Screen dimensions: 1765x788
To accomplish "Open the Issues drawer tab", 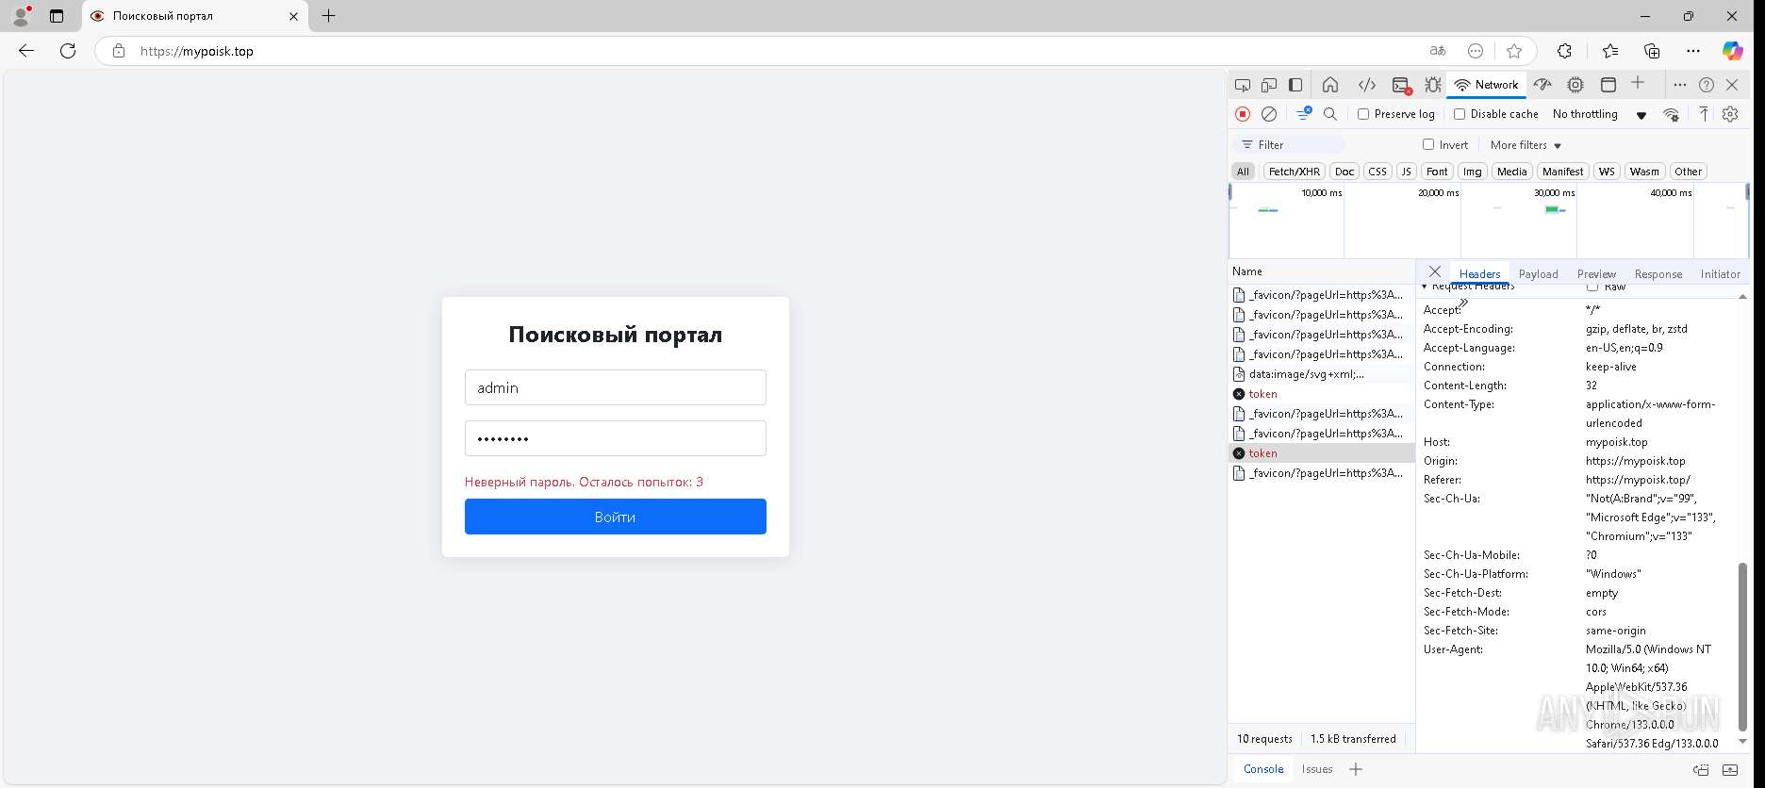I will point(1316,769).
